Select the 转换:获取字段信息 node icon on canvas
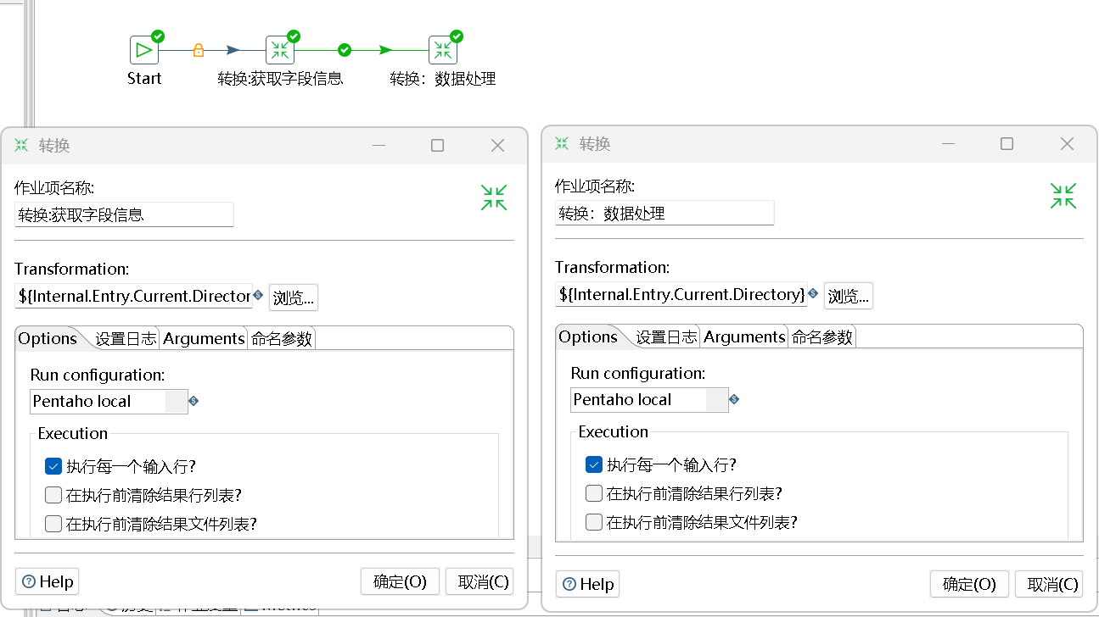This screenshot has width=1099, height=617. (x=280, y=50)
